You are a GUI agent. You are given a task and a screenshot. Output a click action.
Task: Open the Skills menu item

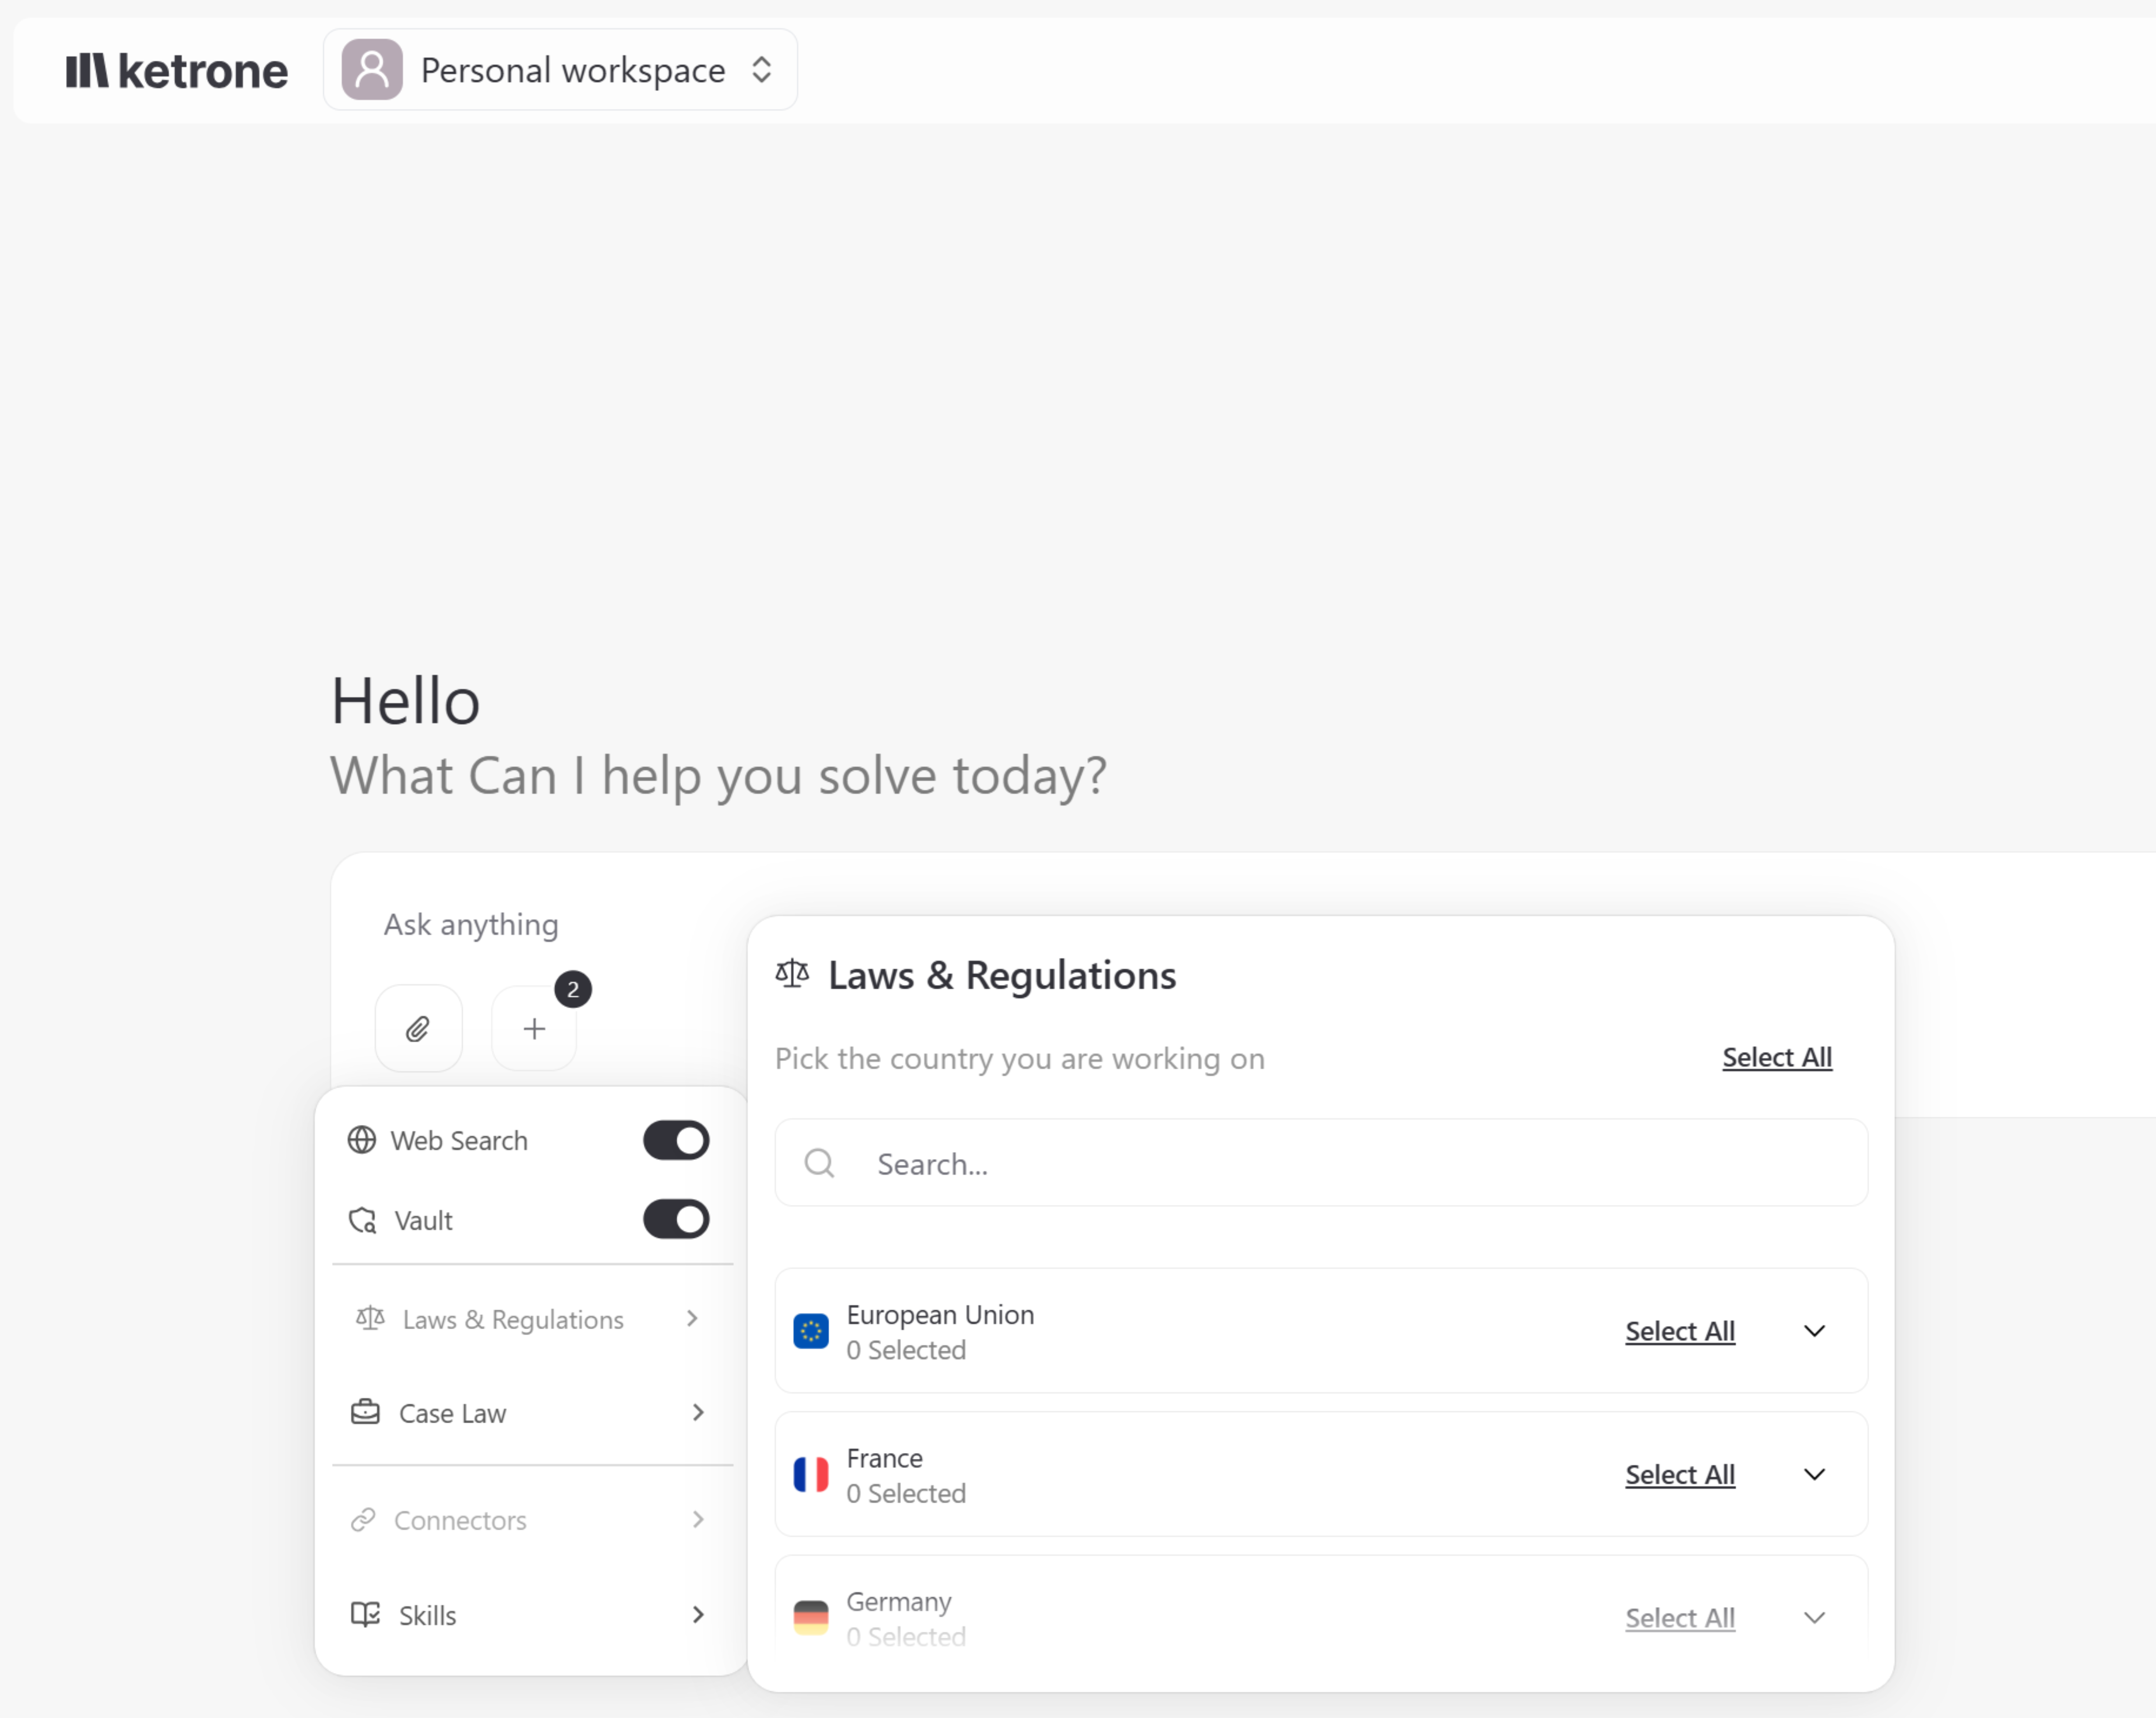click(531, 1615)
